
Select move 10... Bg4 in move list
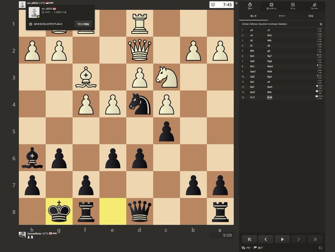[269, 77]
